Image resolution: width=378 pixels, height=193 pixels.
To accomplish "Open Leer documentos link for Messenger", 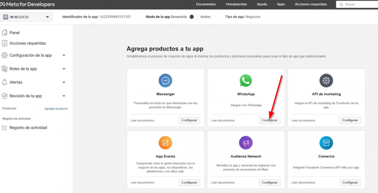I will coord(142,120).
